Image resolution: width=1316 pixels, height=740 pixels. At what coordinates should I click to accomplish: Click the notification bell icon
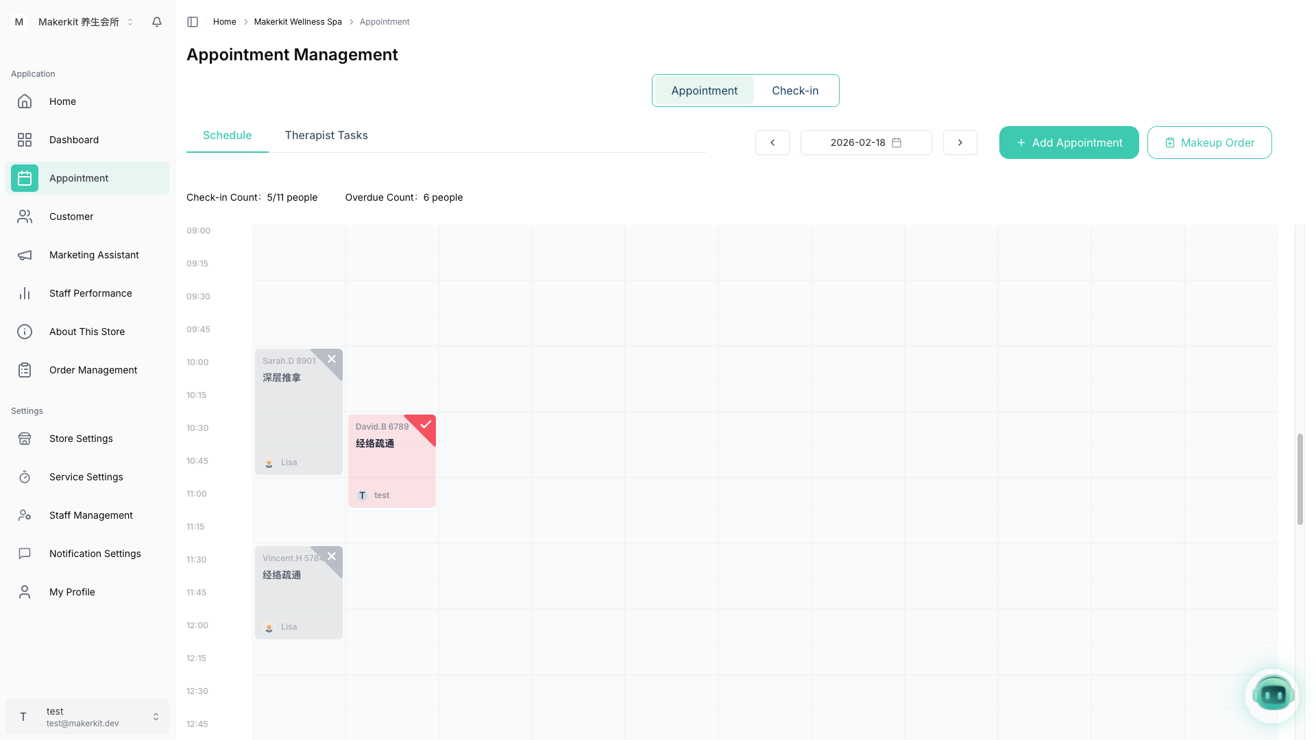[157, 22]
